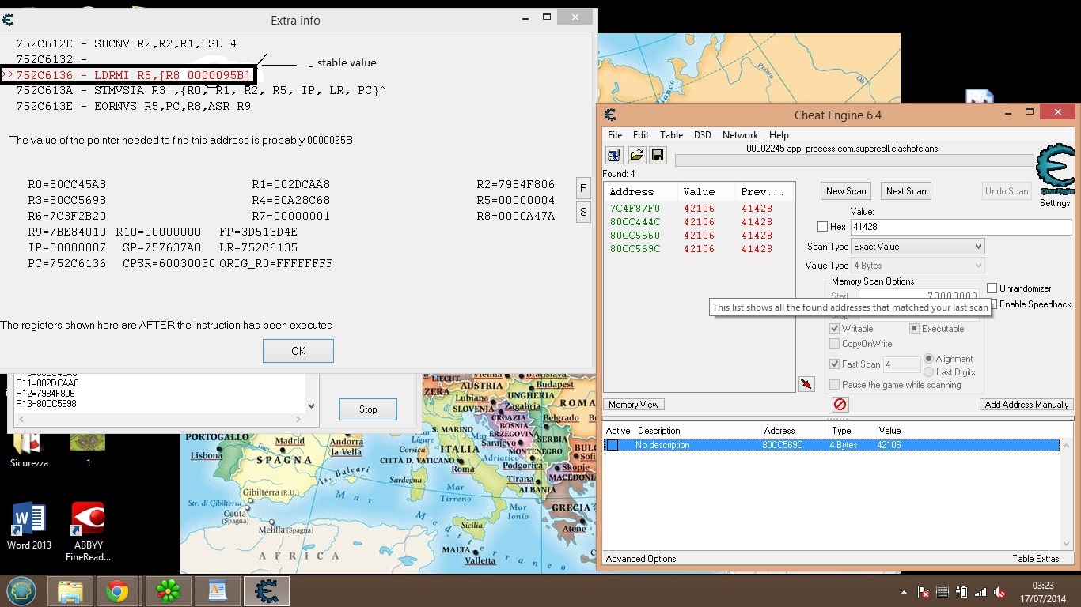This screenshot has height=607, width=1081.
Task: Click the scan Value input field
Action: pyautogui.click(x=960, y=227)
